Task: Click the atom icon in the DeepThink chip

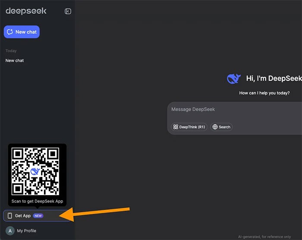Action: point(176,127)
